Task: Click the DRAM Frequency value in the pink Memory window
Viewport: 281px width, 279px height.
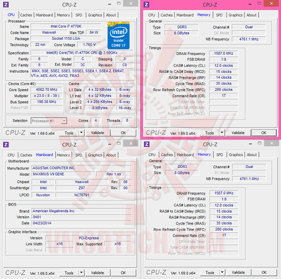Action: click(224, 53)
